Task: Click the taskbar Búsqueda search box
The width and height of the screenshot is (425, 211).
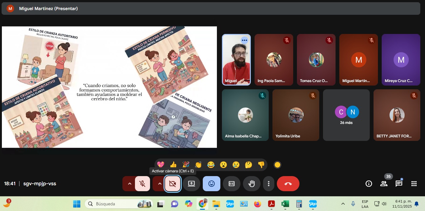Action: 119,204
